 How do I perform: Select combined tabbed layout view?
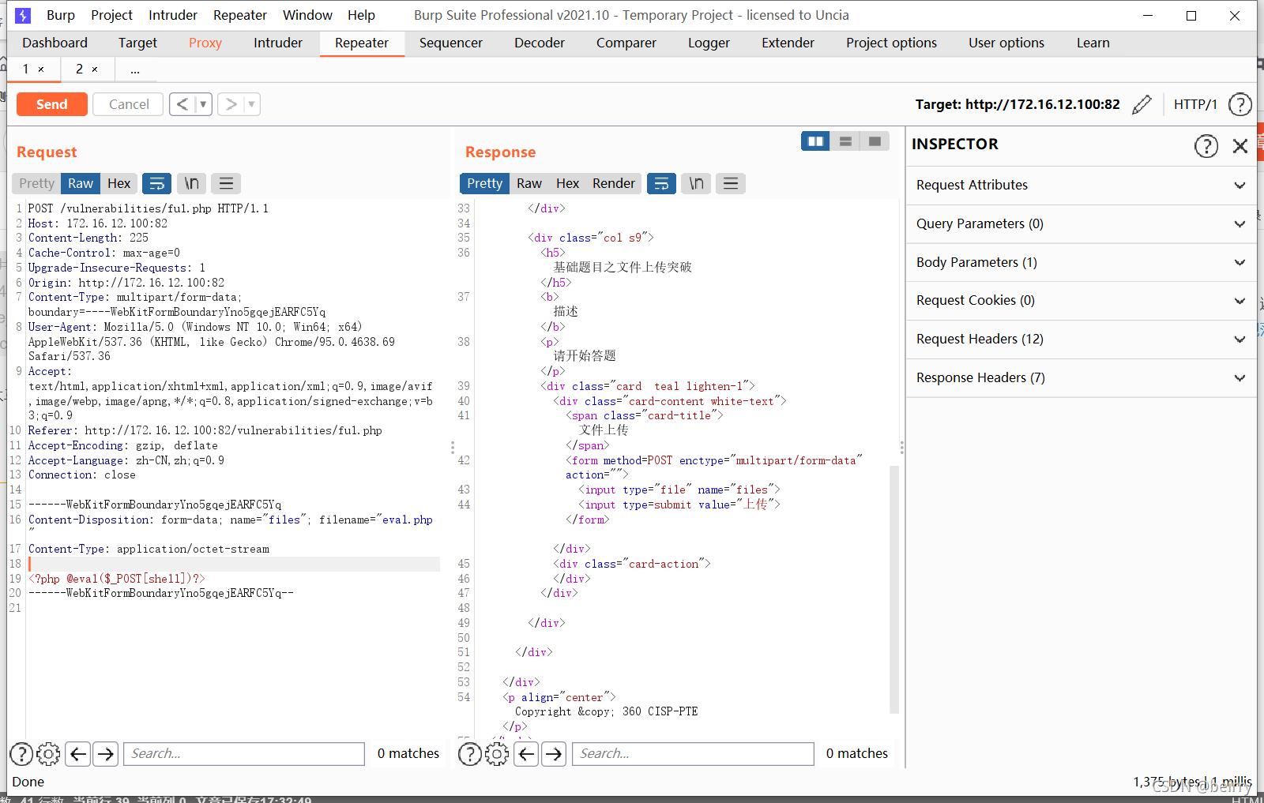(875, 141)
